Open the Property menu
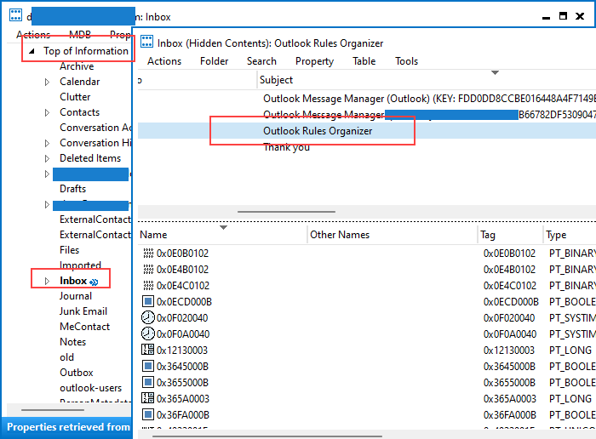This screenshot has width=596, height=439. [x=314, y=61]
